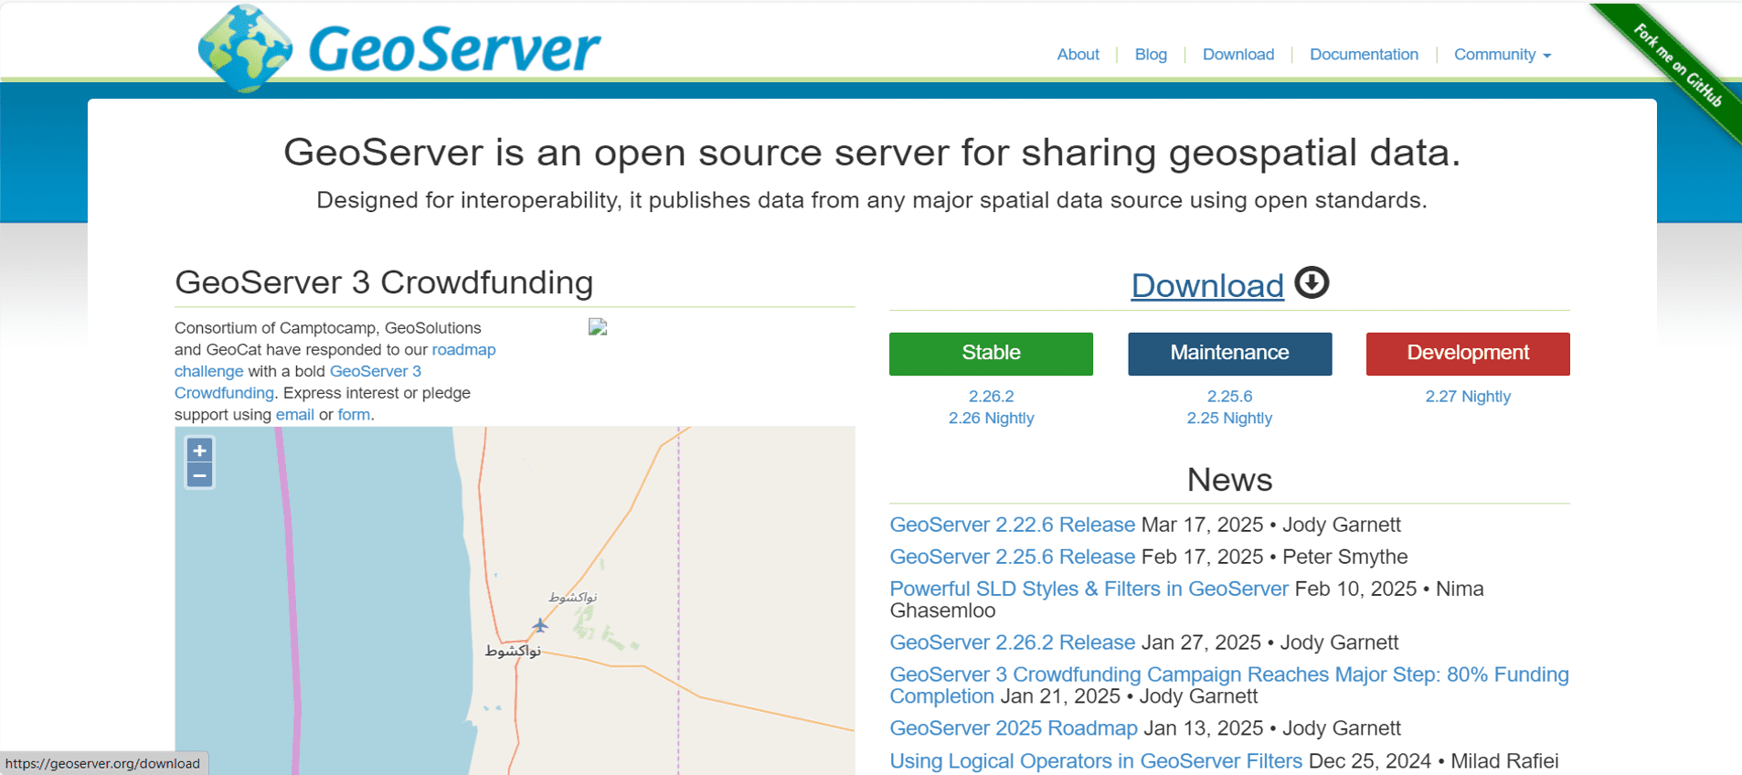Image resolution: width=1742 pixels, height=775 pixels.
Task: Select the 2.26 Nightly build
Action: pyautogui.click(x=991, y=419)
